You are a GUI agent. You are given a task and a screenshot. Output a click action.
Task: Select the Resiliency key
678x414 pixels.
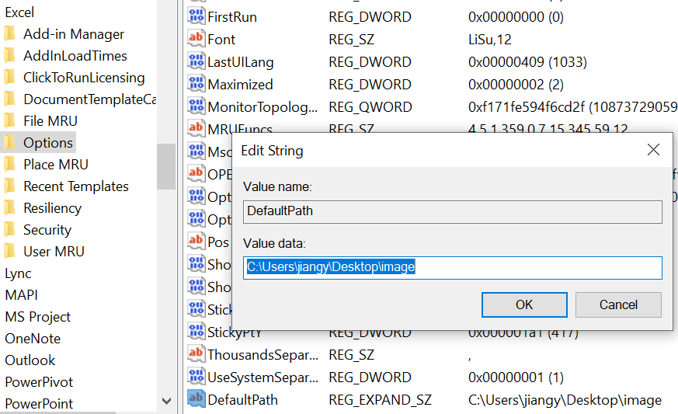[x=52, y=207]
